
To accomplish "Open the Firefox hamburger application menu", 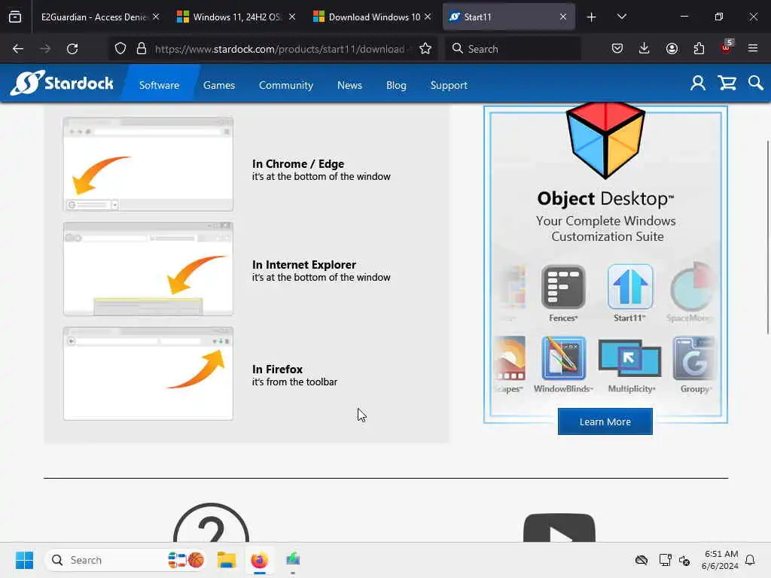I will (753, 49).
